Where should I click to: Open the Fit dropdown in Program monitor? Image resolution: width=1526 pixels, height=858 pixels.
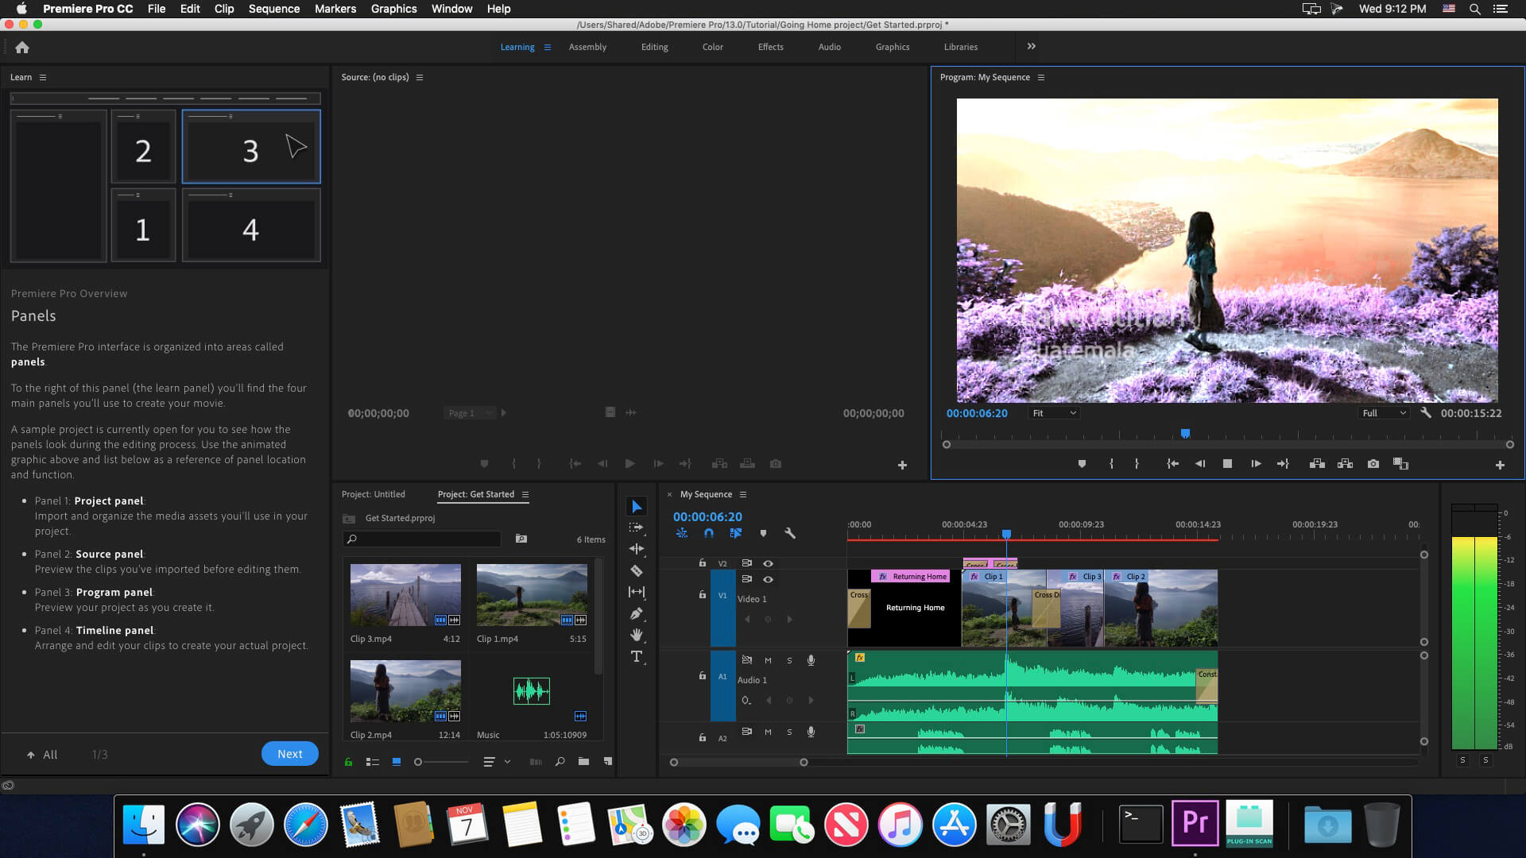coord(1052,412)
